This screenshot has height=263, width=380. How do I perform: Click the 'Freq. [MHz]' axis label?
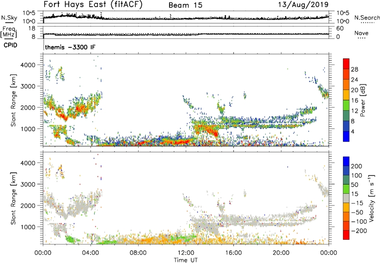(9, 32)
